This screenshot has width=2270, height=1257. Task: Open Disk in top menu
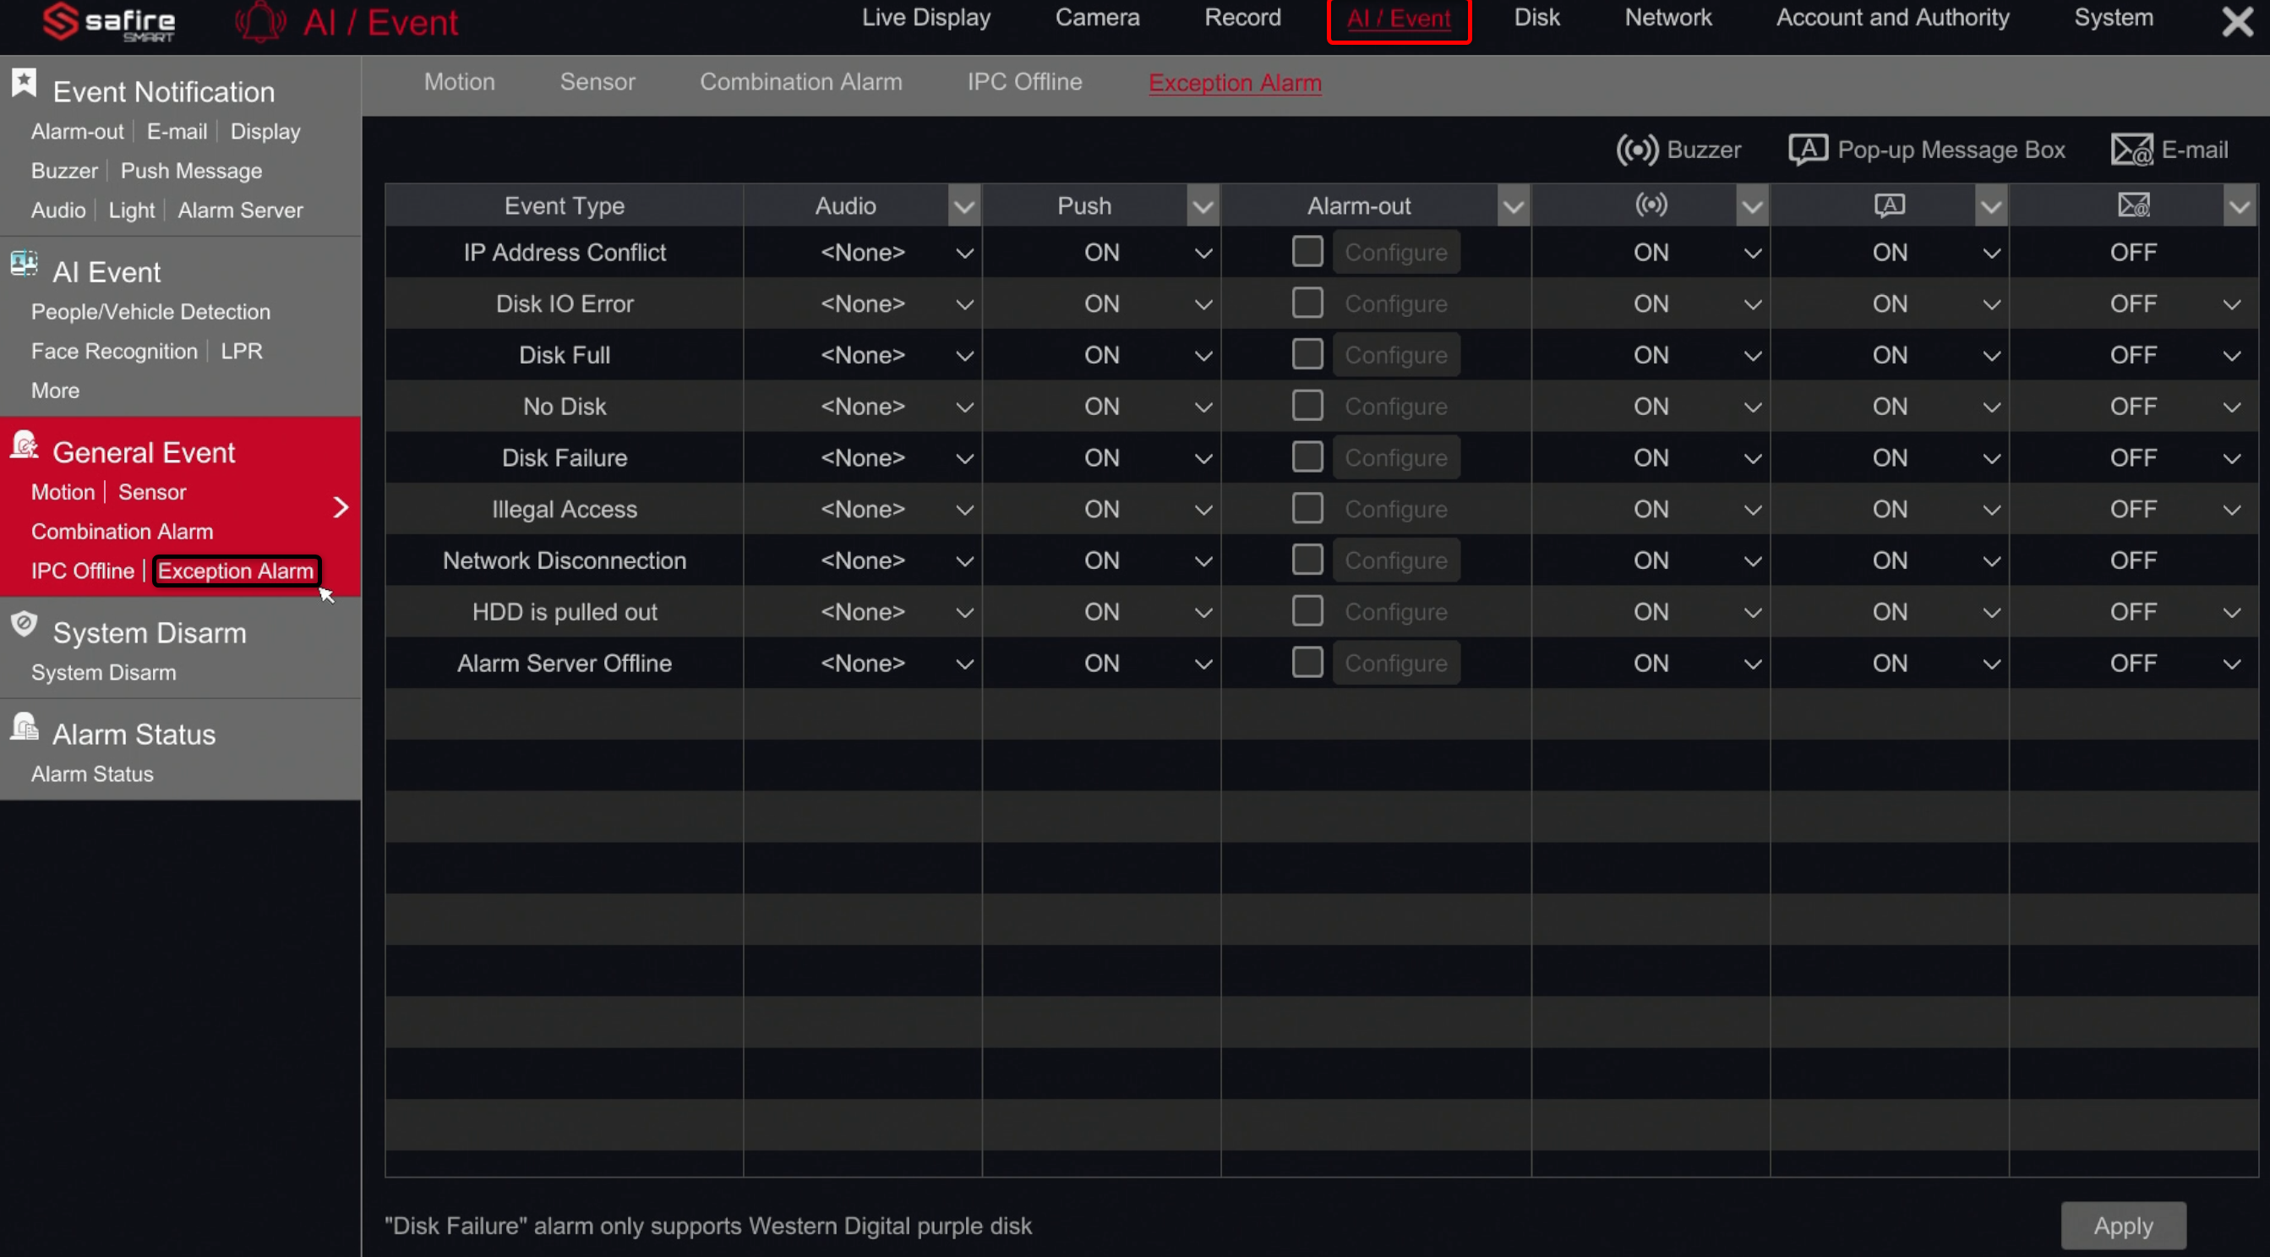[x=1536, y=18]
